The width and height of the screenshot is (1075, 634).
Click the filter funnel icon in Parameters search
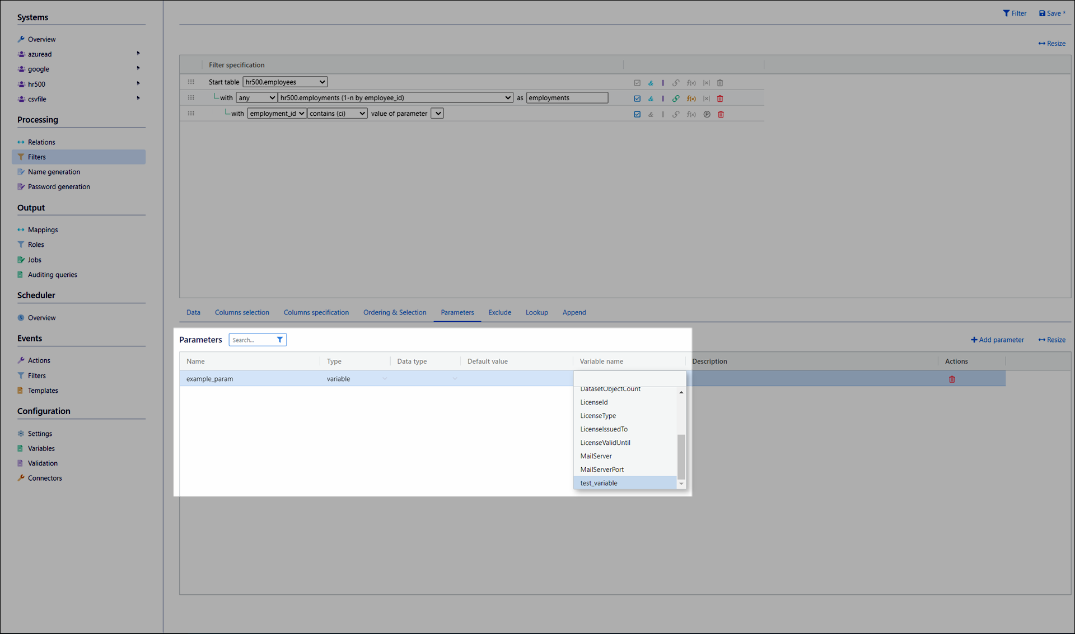[280, 340]
